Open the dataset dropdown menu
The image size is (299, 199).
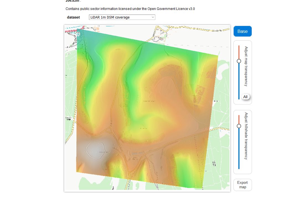tap(122, 17)
